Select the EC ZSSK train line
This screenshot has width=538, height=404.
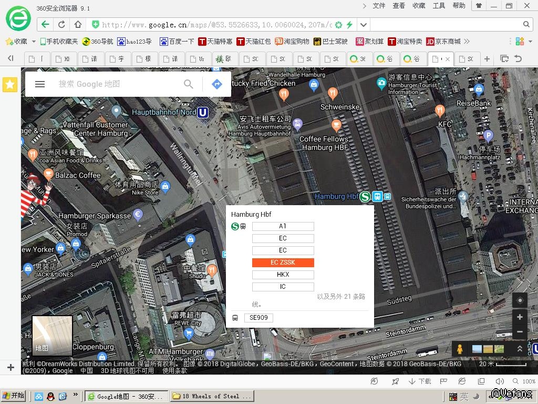283,262
